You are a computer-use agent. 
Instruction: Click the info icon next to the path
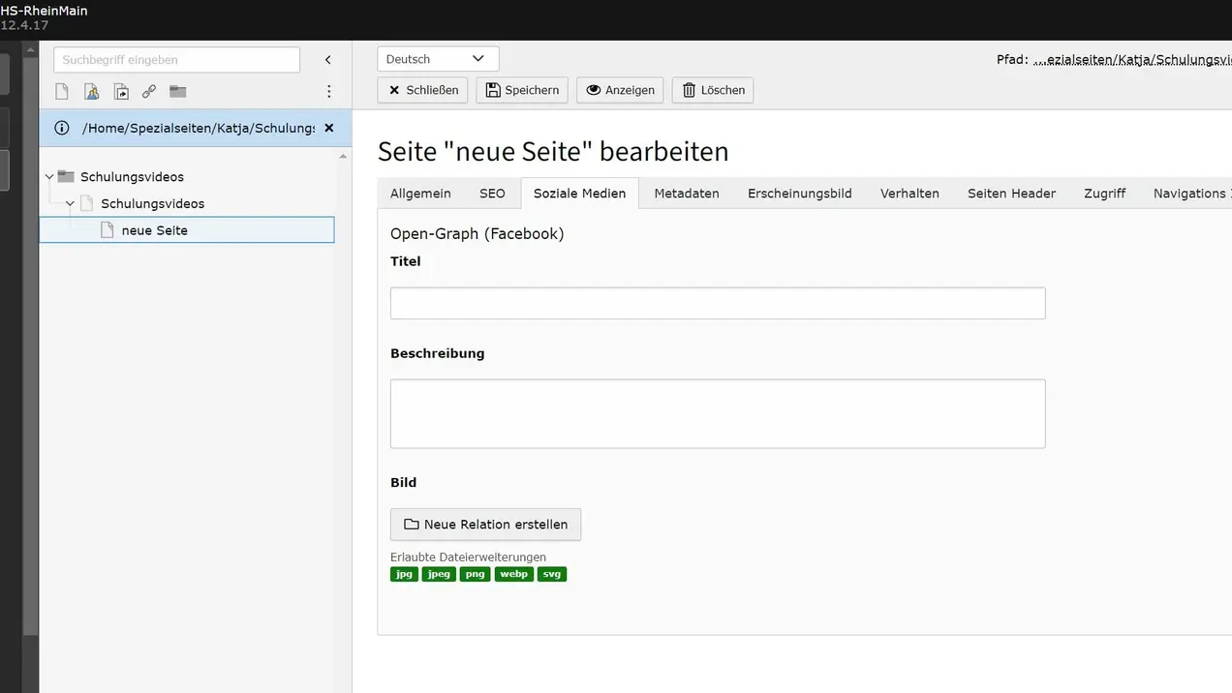click(62, 127)
